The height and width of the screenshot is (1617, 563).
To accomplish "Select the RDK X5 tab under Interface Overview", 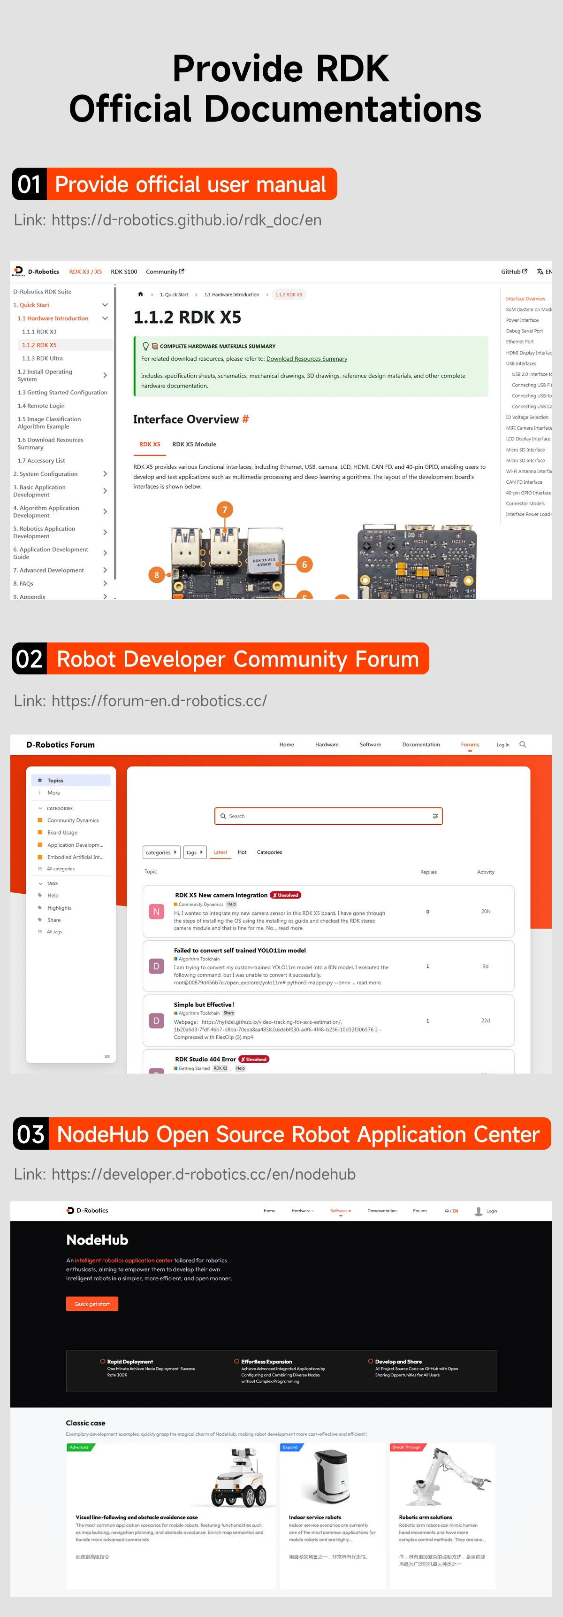I will pyautogui.click(x=149, y=444).
